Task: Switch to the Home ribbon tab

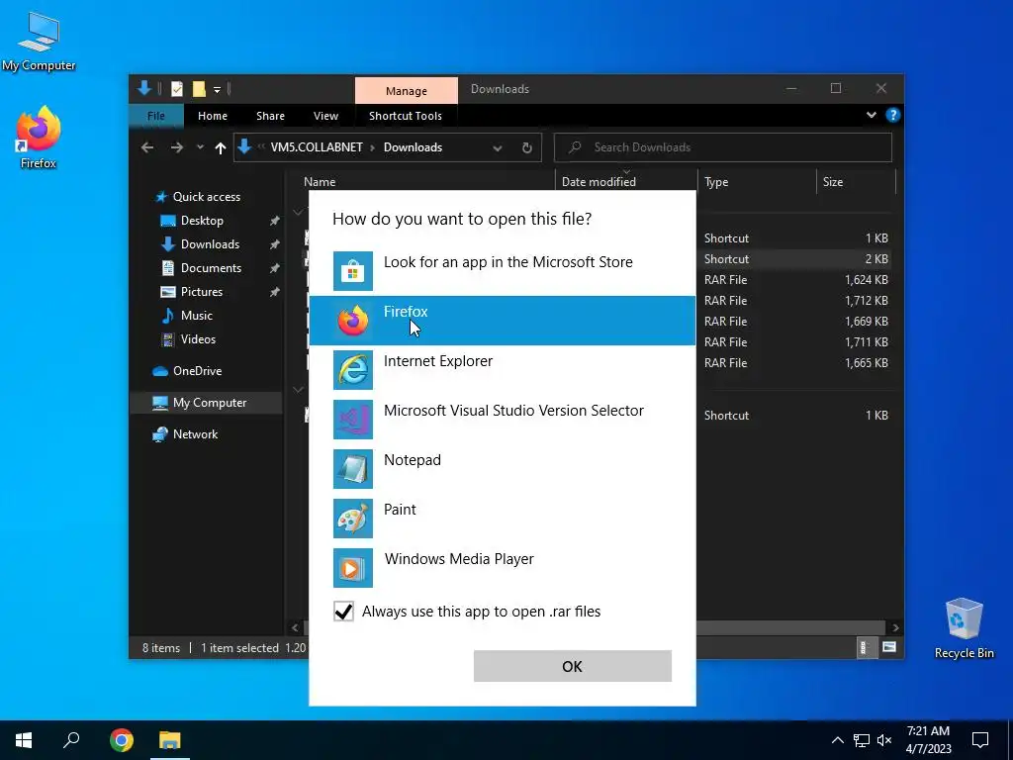Action: (x=213, y=116)
